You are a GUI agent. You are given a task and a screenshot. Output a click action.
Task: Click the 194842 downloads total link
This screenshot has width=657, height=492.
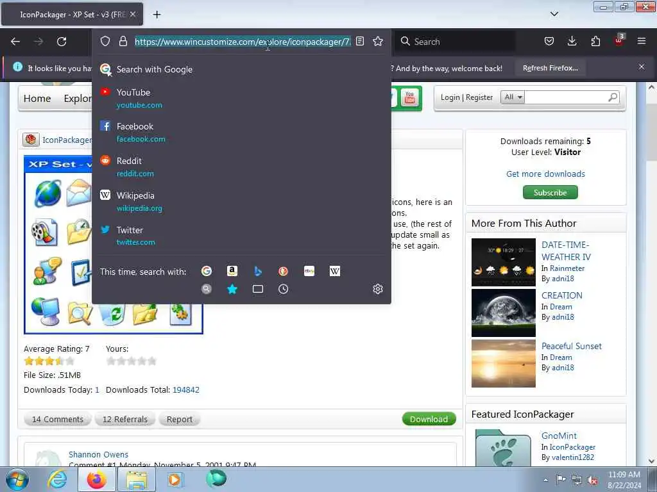[x=185, y=389]
